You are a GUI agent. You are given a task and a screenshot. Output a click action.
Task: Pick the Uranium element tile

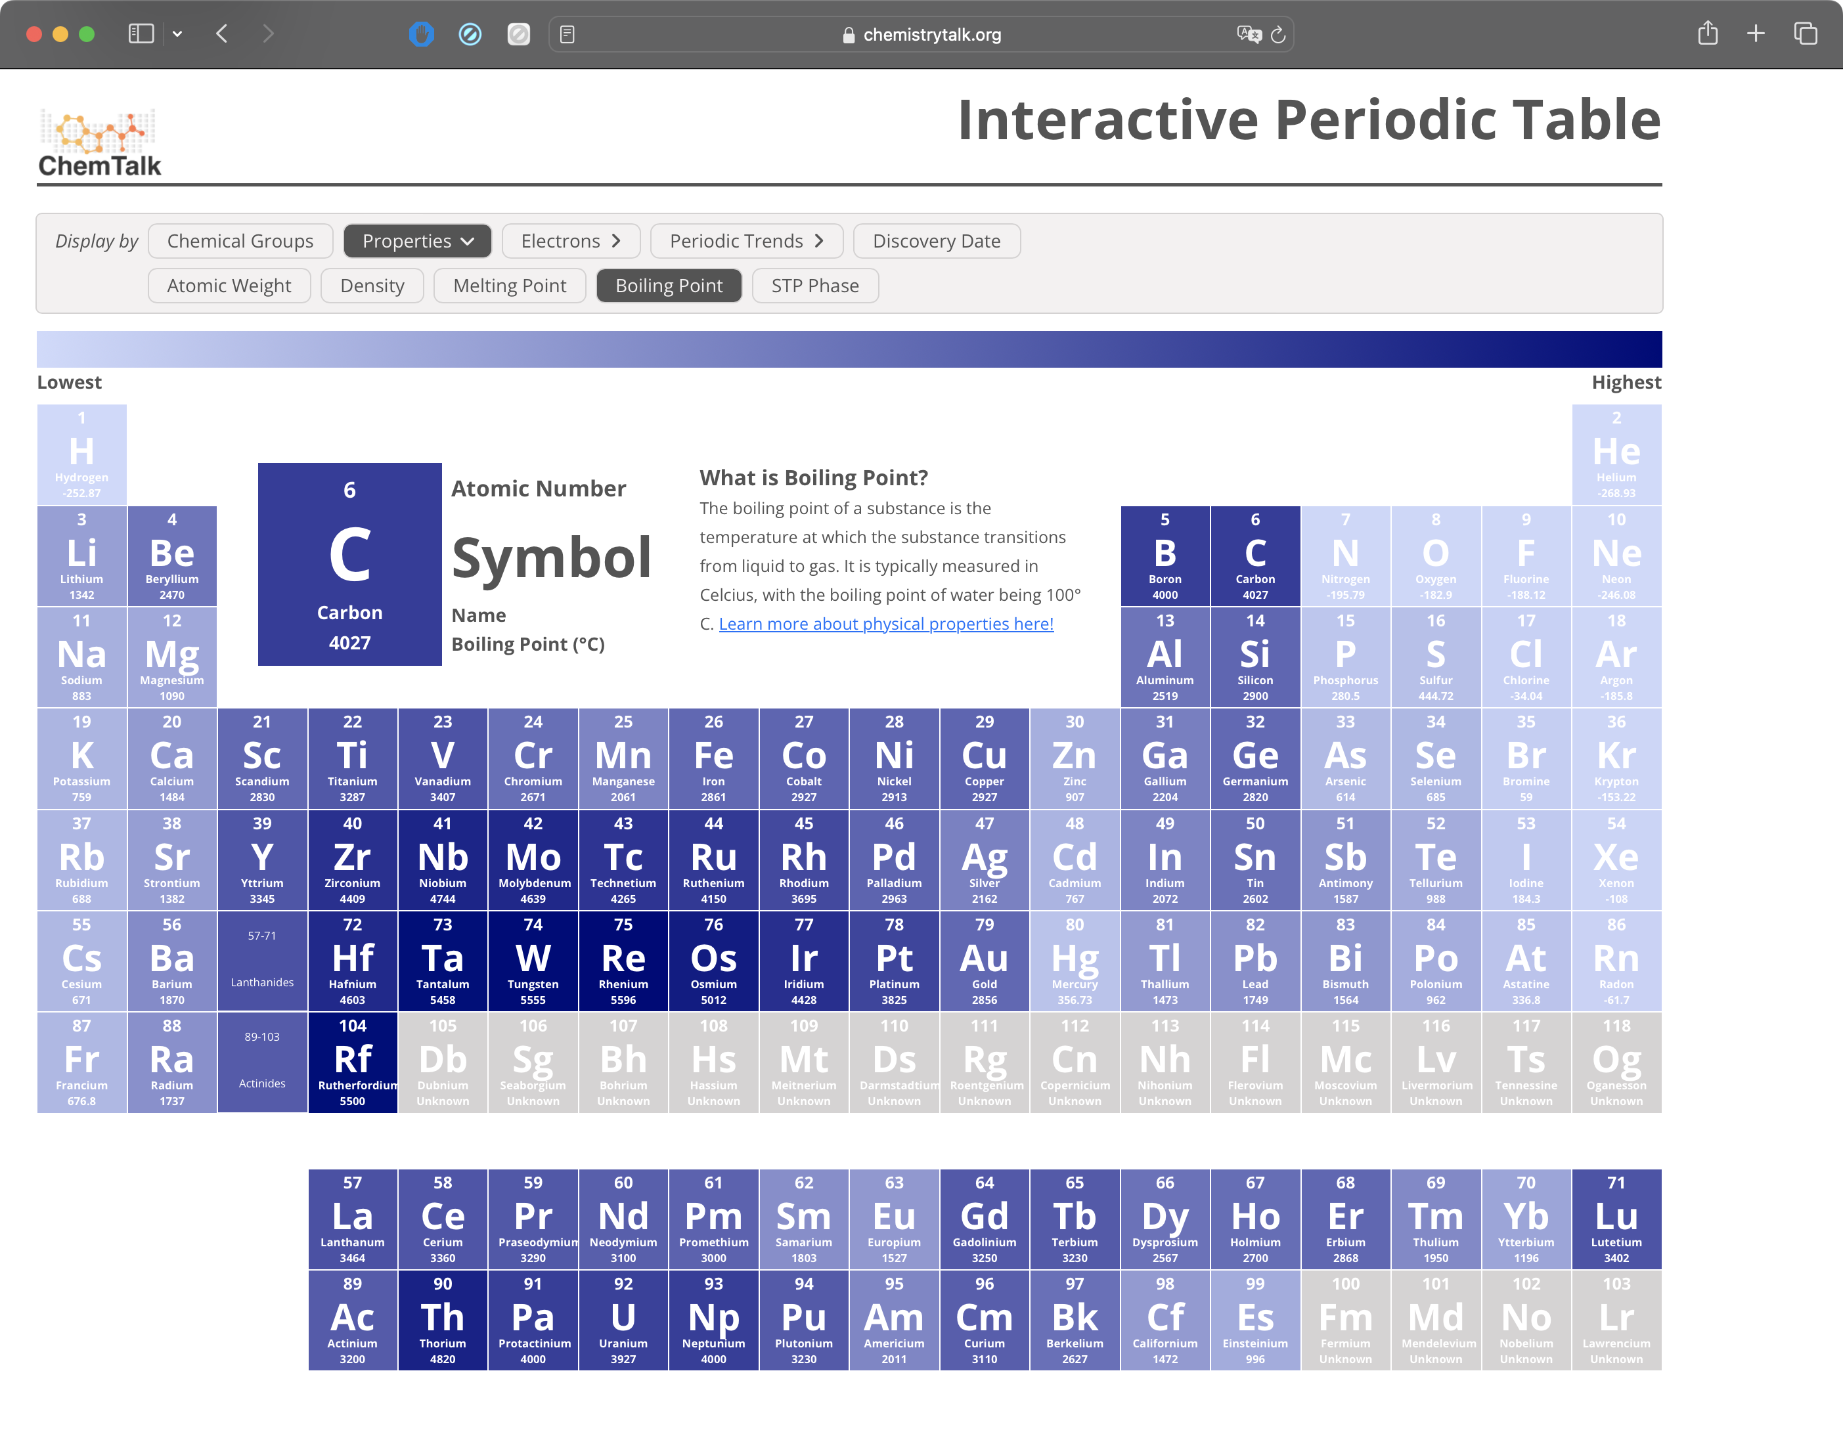point(623,1320)
